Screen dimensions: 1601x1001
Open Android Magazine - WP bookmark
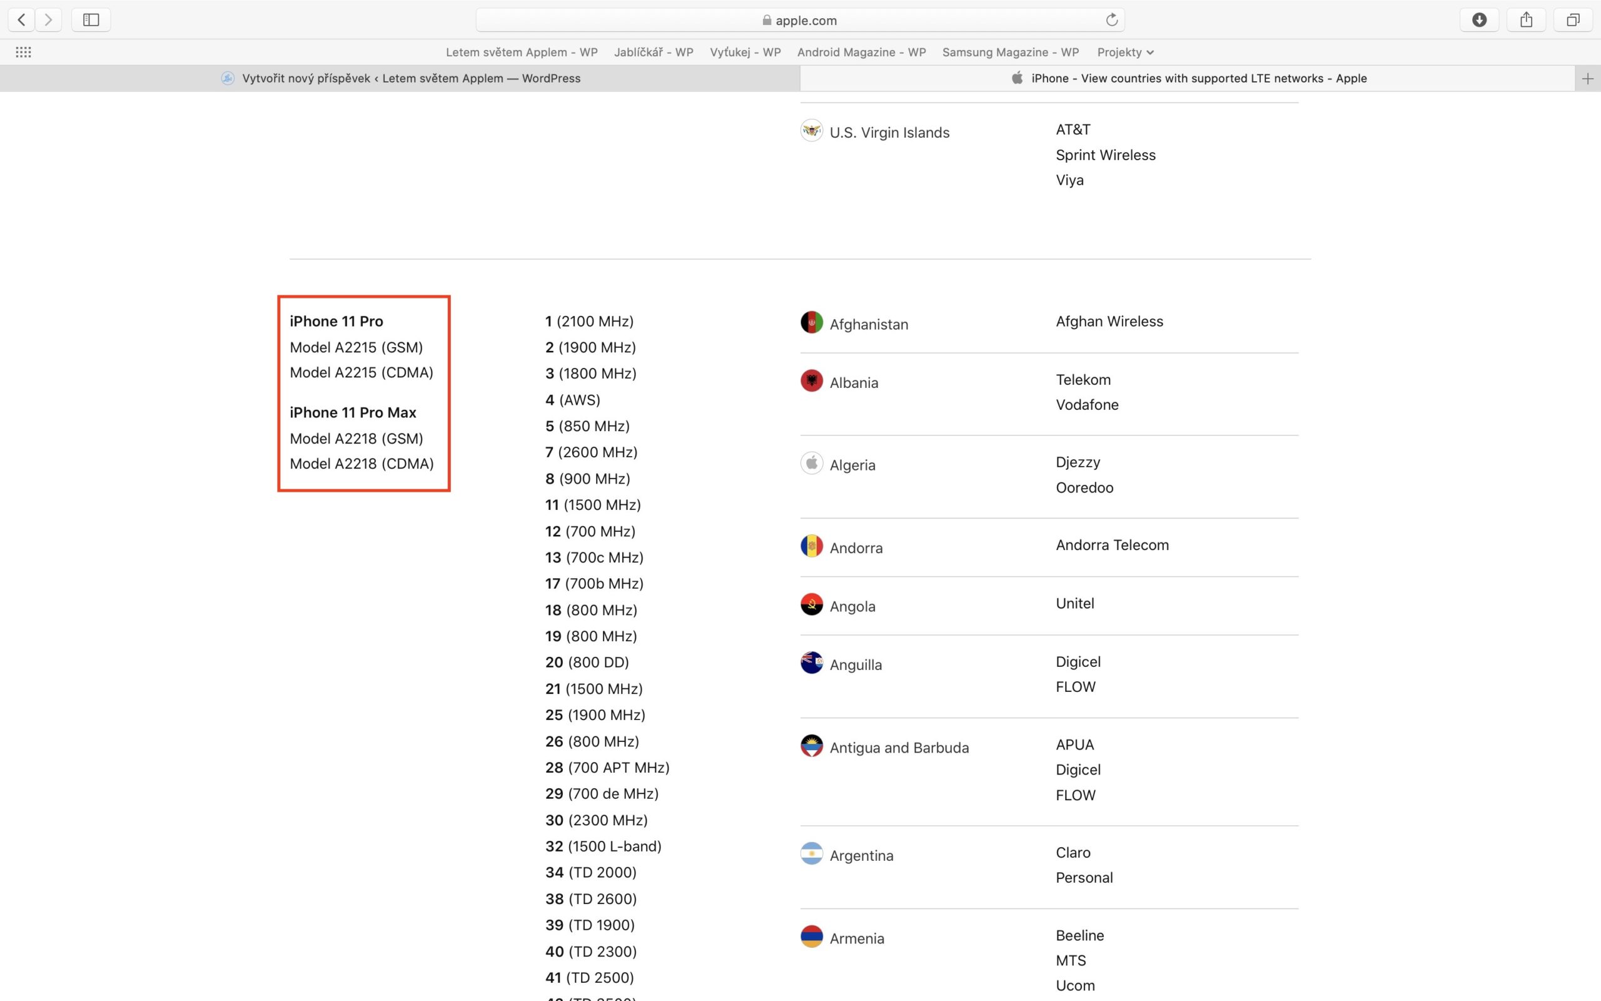(861, 53)
